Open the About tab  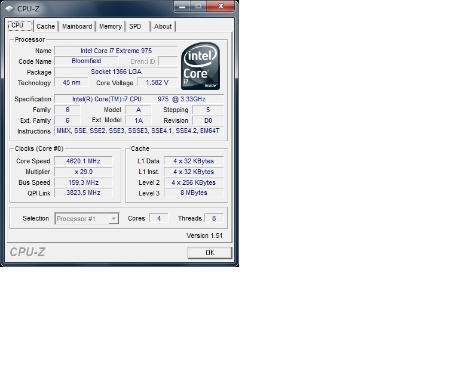coord(163,26)
